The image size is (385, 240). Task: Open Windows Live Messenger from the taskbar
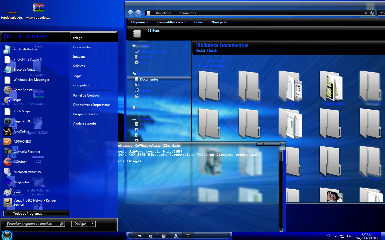click(150, 236)
